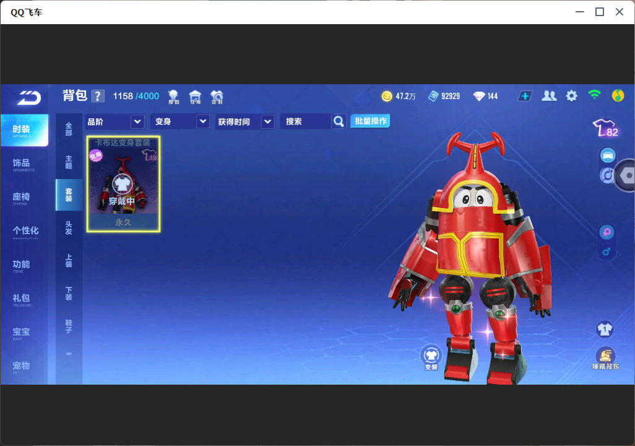Open the 个性化 personalization category
The width and height of the screenshot is (635, 446).
pos(24,232)
